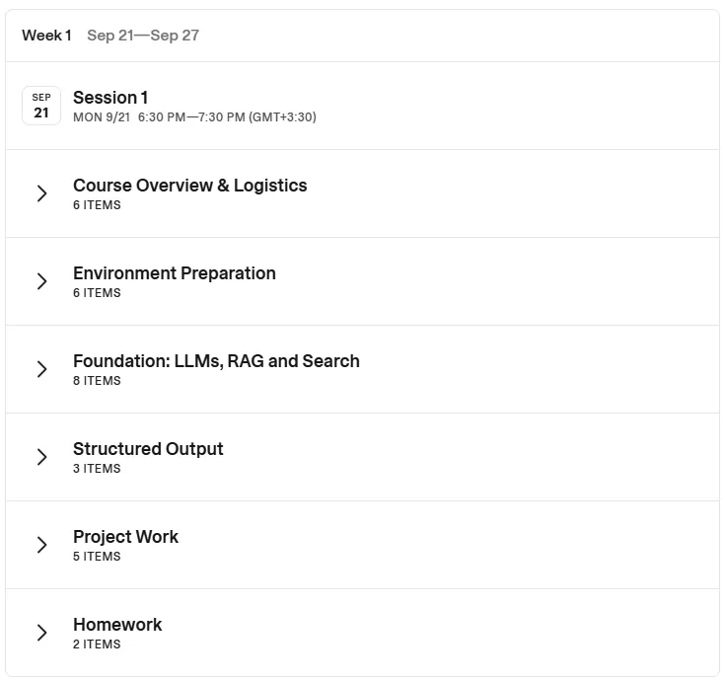The width and height of the screenshot is (725, 682).
Task: Select the Project Work title
Action: pyautogui.click(x=126, y=537)
